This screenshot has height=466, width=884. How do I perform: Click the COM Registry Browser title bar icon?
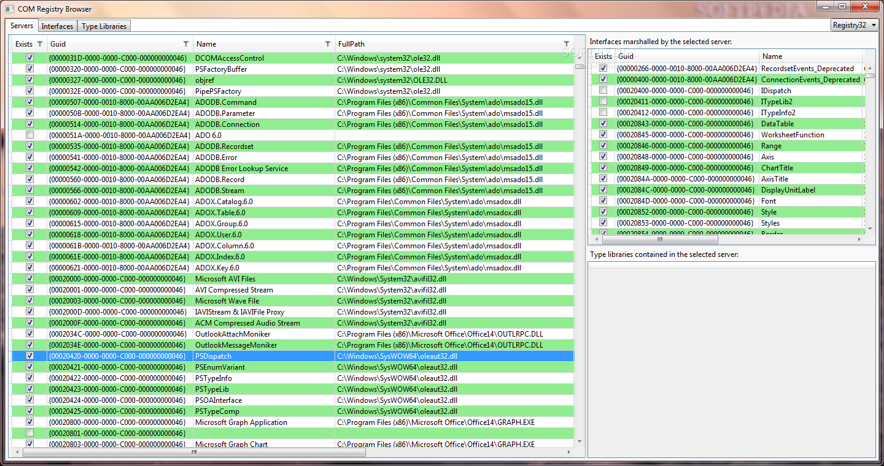point(9,9)
